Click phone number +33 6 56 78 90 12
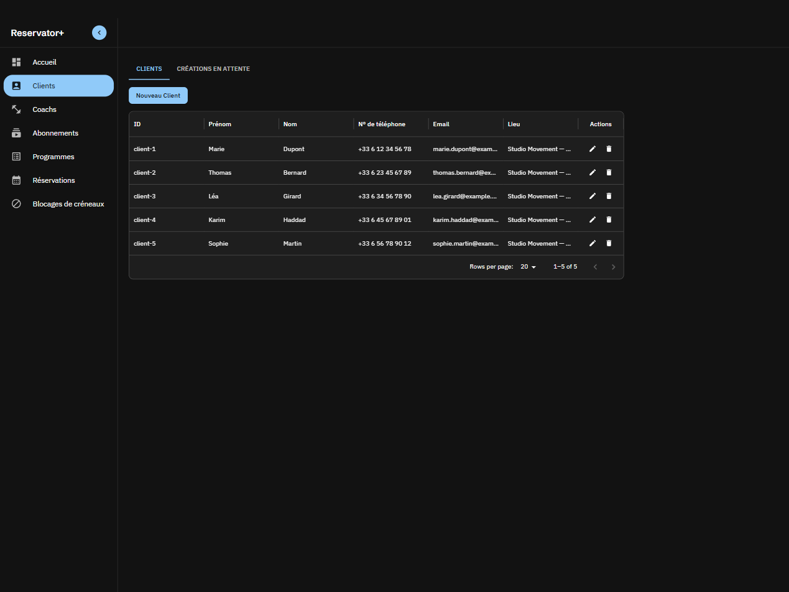The width and height of the screenshot is (789, 592). [x=385, y=244]
